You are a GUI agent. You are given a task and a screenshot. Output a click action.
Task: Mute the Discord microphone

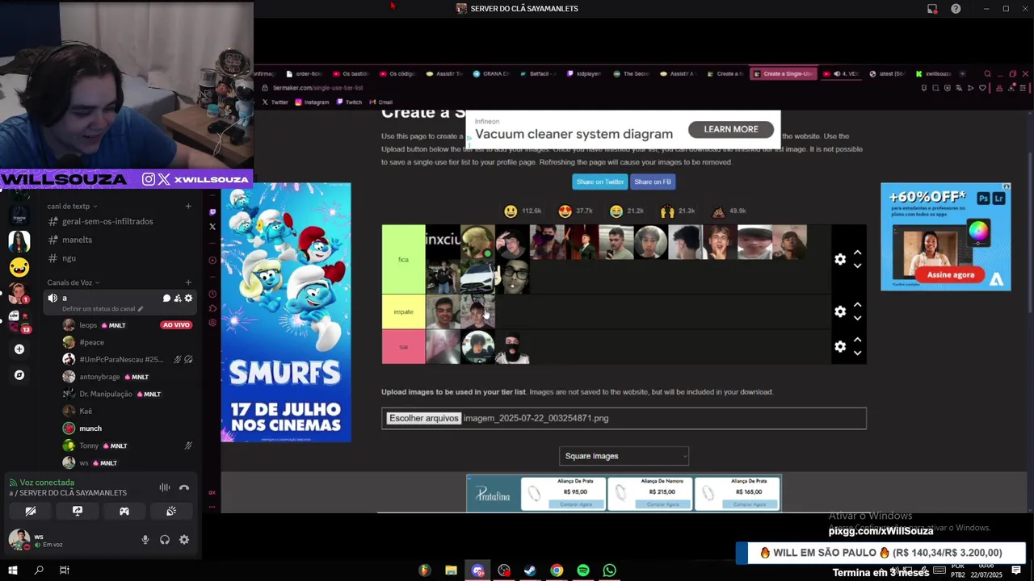click(145, 540)
